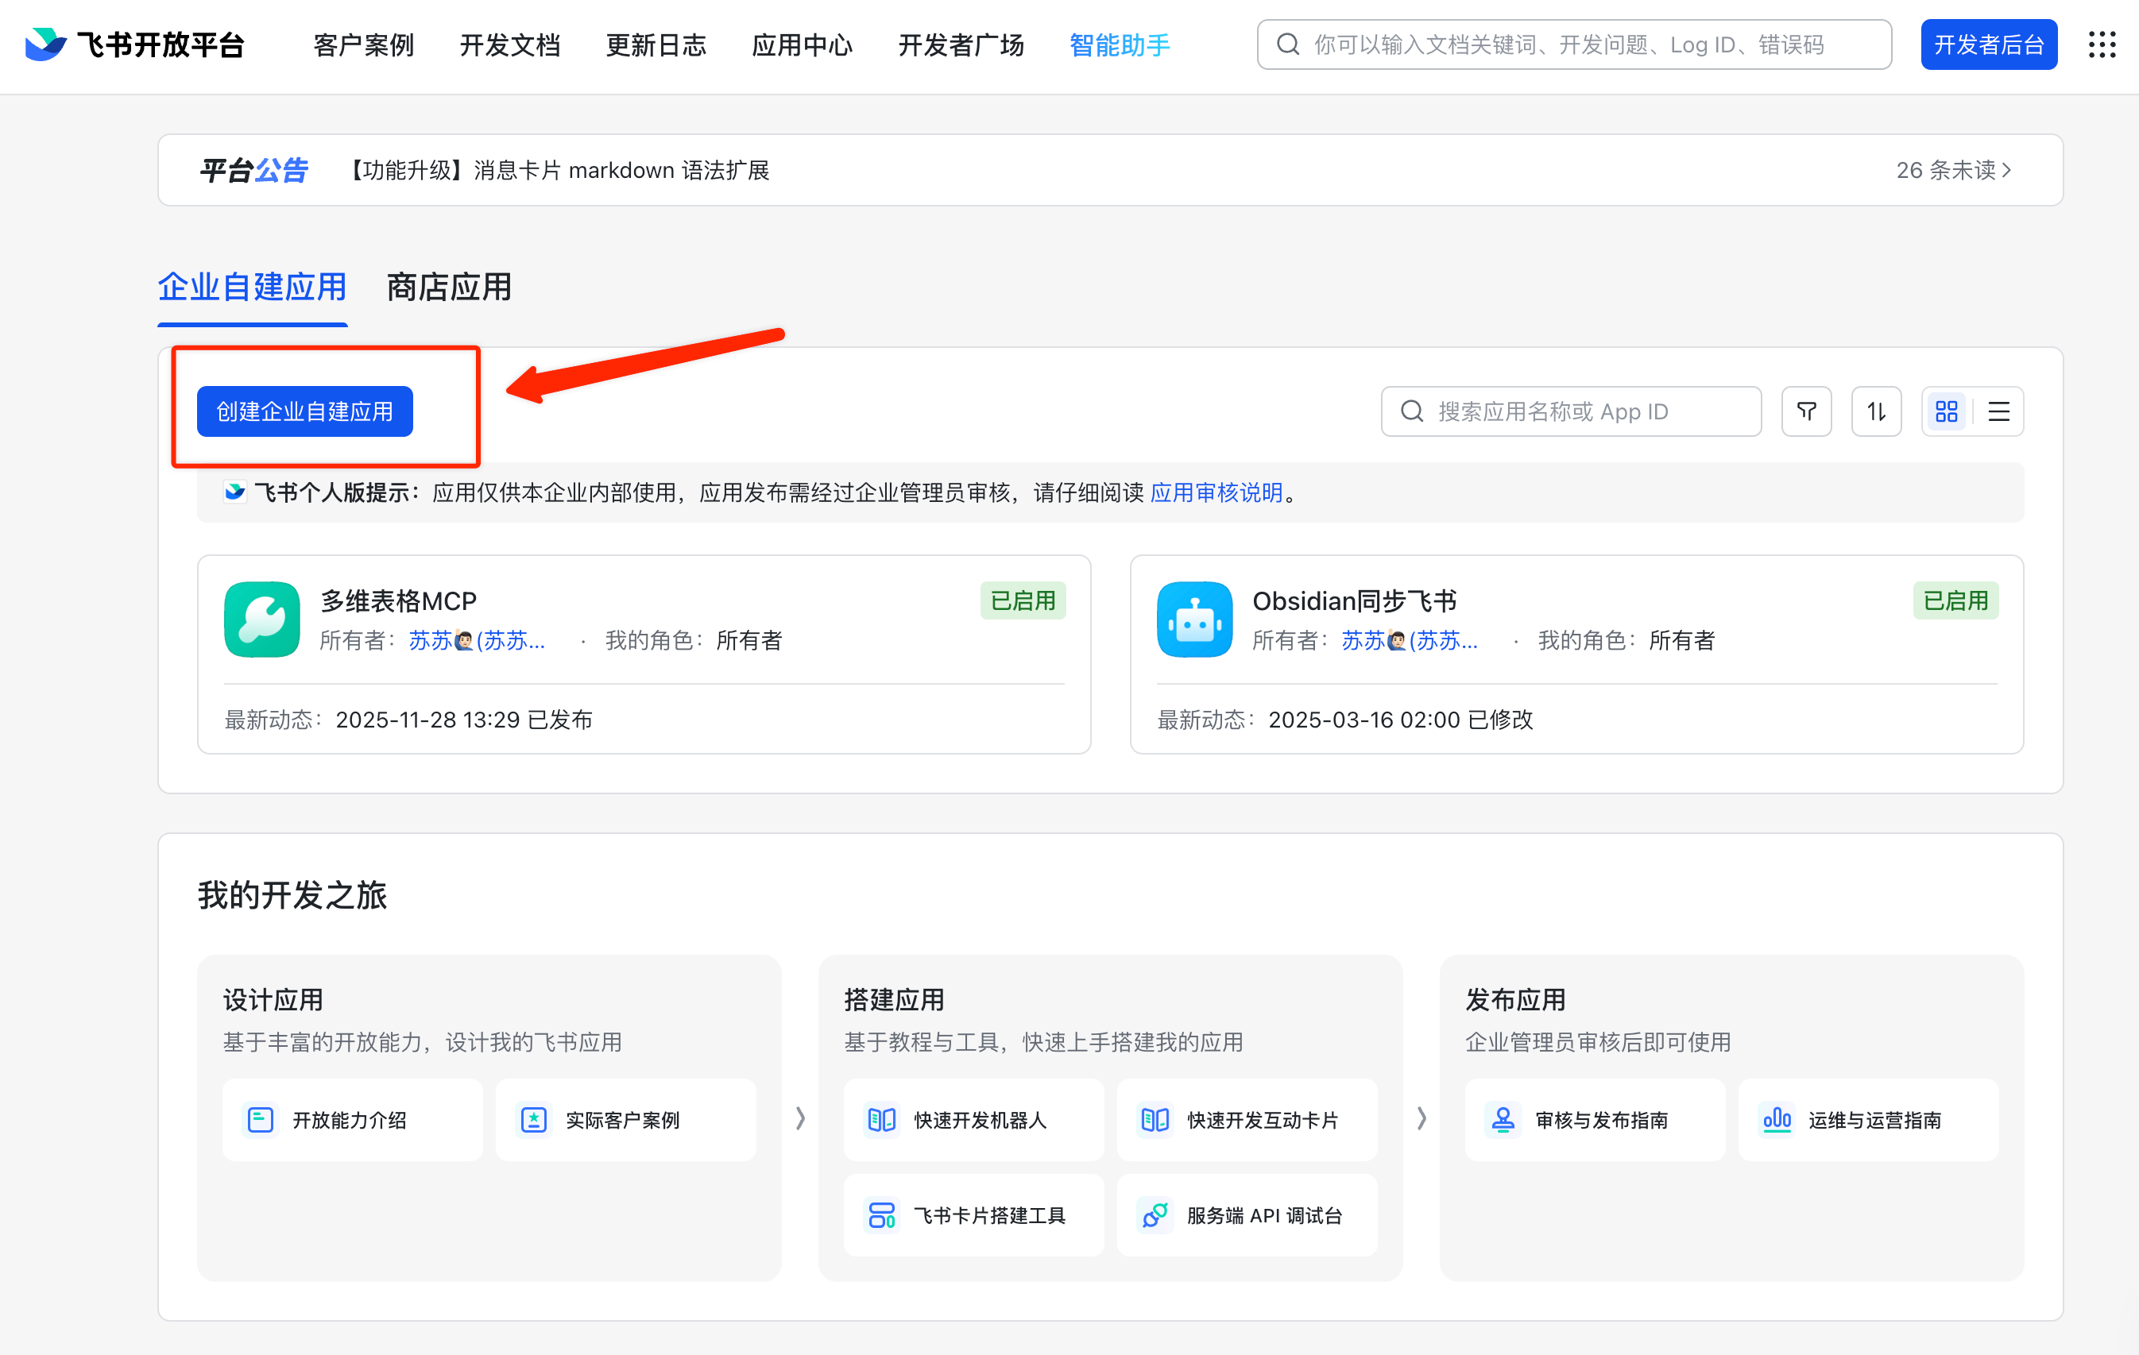The image size is (2139, 1355).
Task: Open 运维与运营指南 chart icon item
Action: (1868, 1120)
